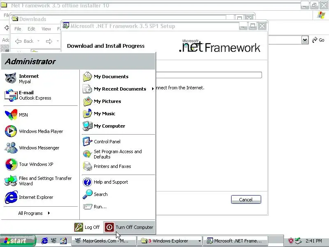Open My Computer

point(118,126)
